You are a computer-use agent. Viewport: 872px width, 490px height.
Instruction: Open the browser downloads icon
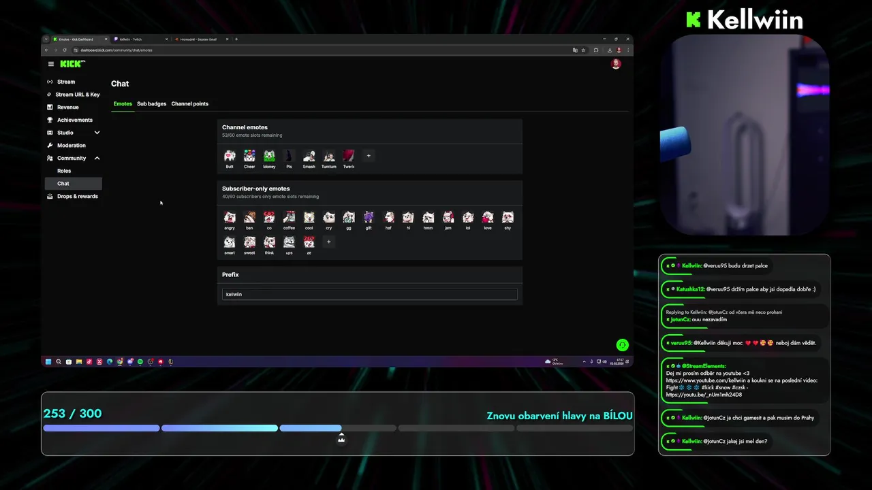[x=609, y=50]
